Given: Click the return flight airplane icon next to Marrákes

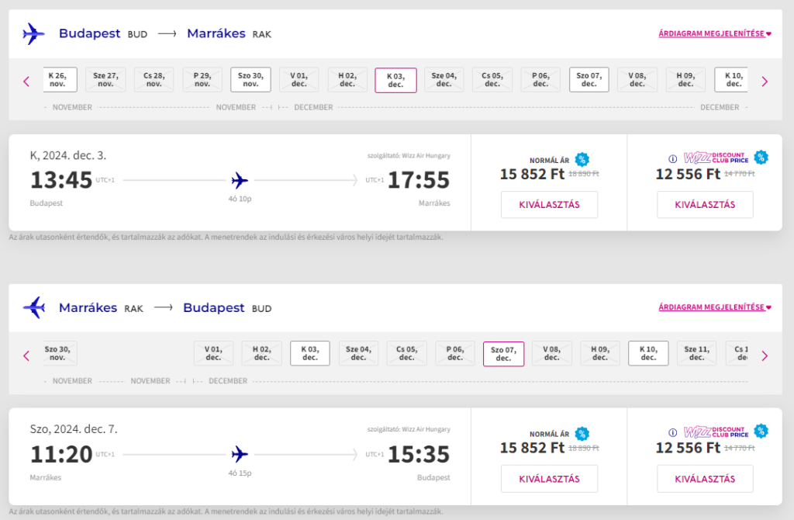Looking at the screenshot, I should click(x=33, y=307).
